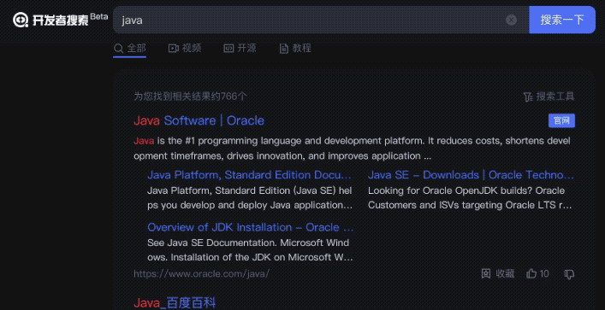
Task: Select the 全部 tab
Action: tap(130, 49)
